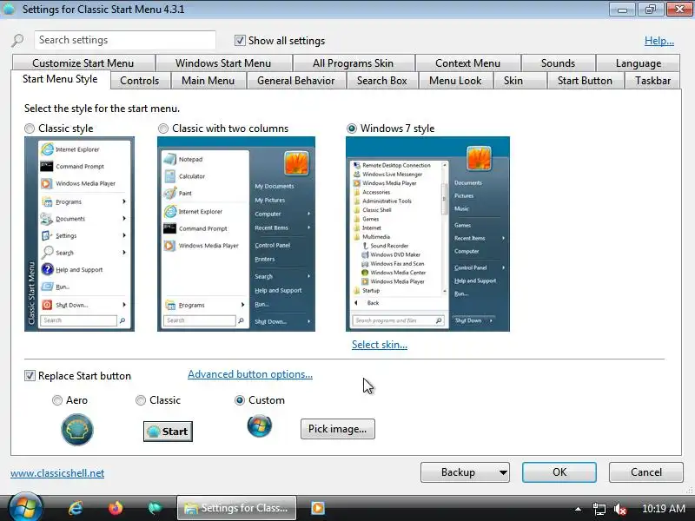This screenshot has height=521, width=695.
Task: Select Classic style radio button
Action: 30,129
